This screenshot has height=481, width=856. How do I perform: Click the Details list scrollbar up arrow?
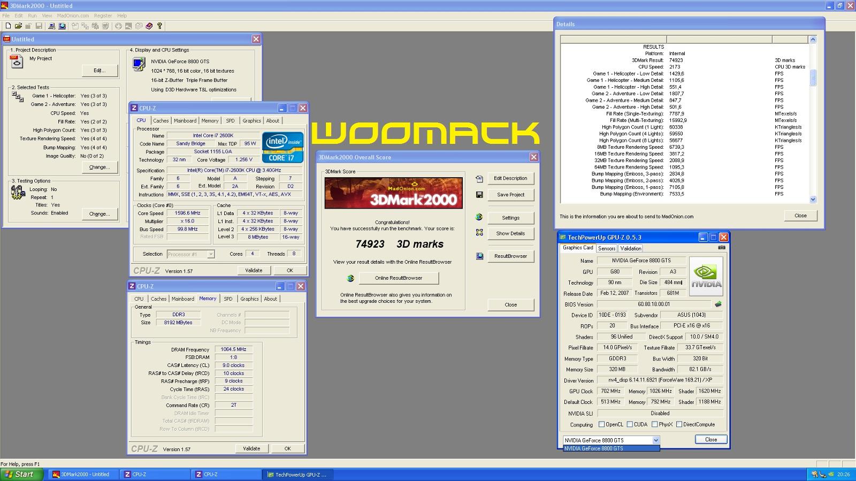point(813,40)
